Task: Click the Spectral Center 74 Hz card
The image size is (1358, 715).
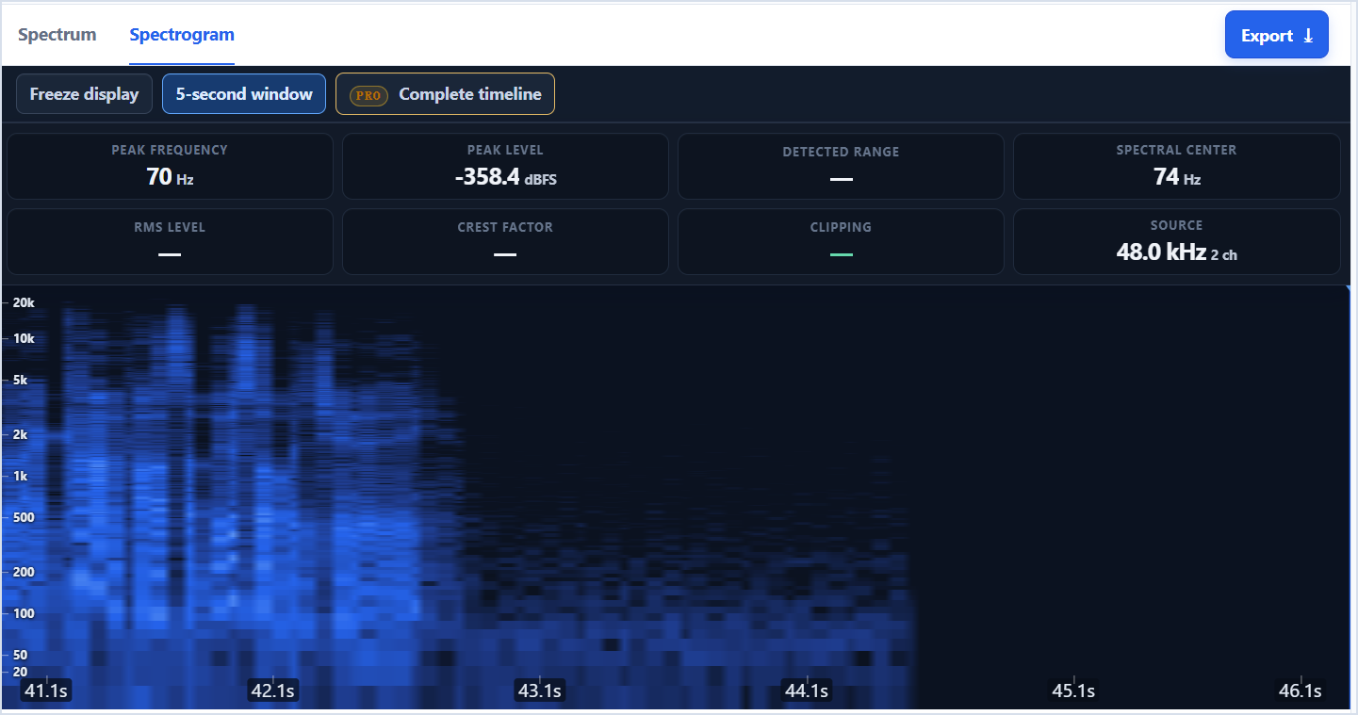Action: [x=1176, y=166]
